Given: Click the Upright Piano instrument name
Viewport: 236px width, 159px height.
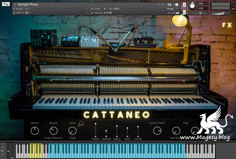Looking at the screenshot, I should click(28, 5).
